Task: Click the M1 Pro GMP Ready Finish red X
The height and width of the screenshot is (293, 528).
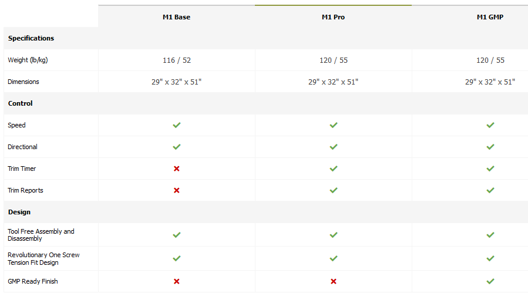Action: pyautogui.click(x=334, y=281)
